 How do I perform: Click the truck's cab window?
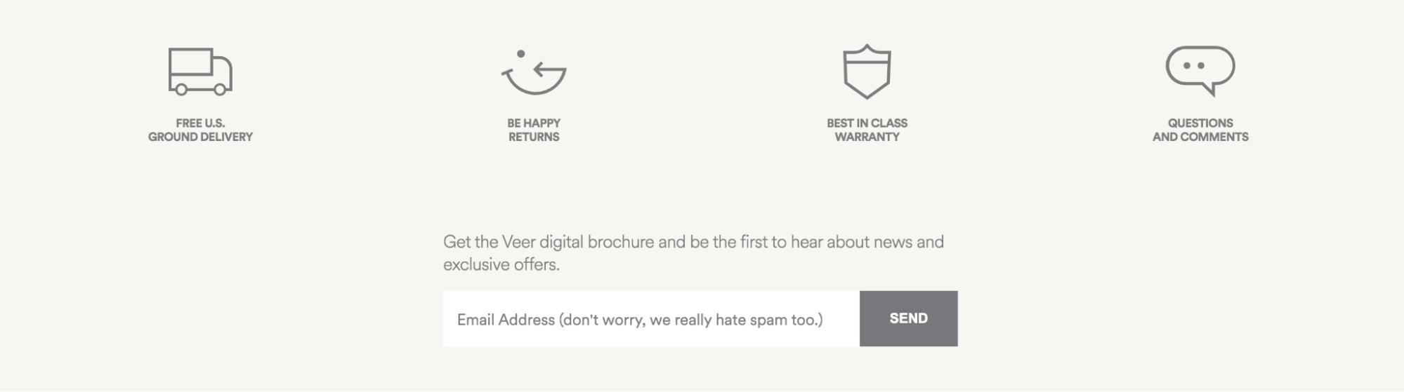pos(221,73)
